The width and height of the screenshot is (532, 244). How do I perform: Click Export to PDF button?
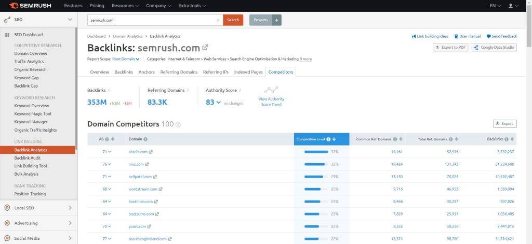coord(450,47)
